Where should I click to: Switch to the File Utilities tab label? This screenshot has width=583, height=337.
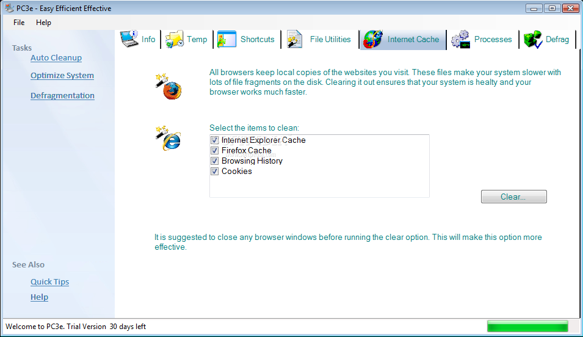point(330,40)
